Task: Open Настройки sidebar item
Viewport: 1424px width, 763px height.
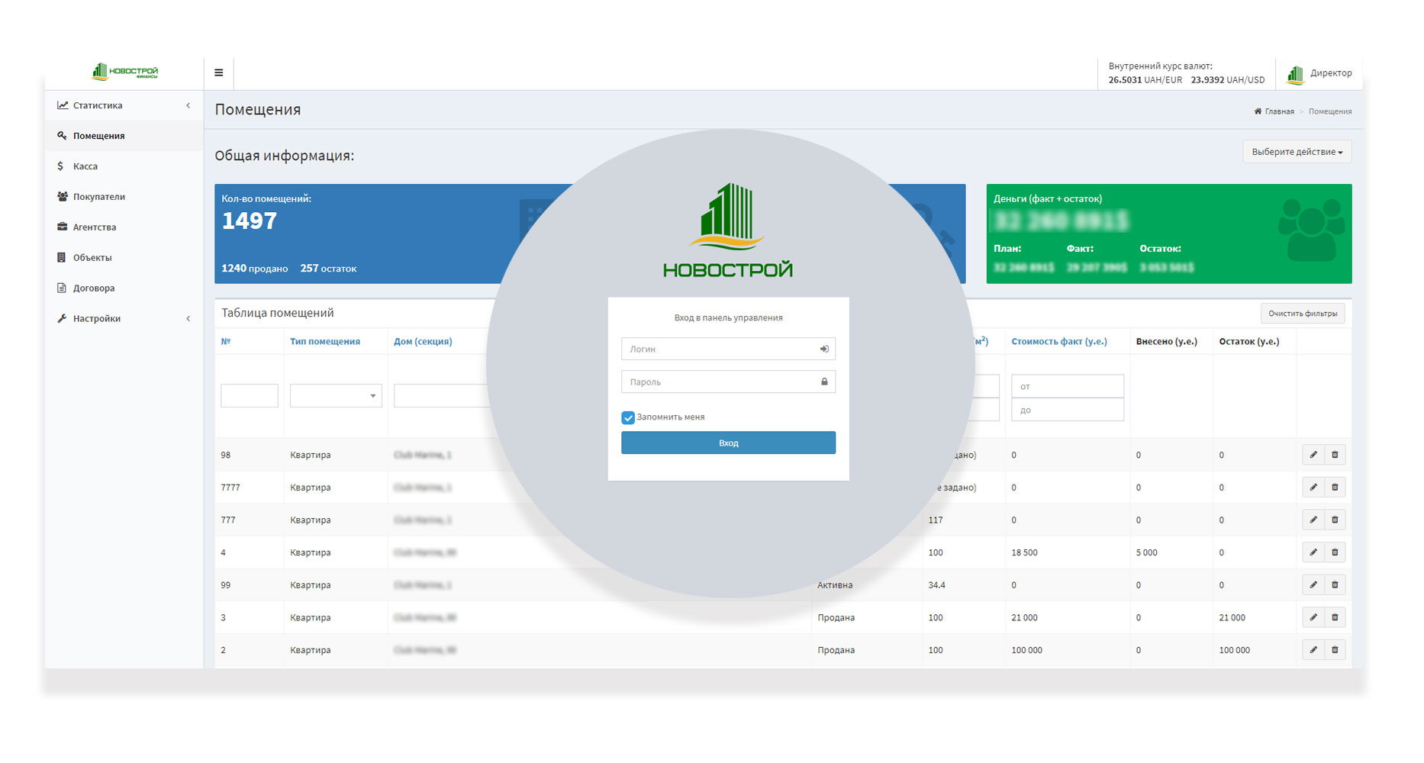Action: tap(124, 319)
